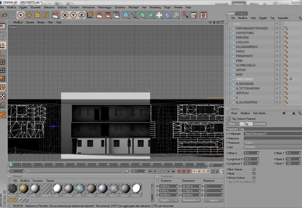Click the Position X field
Image resolution: width=302 pixels, height=208 pixels.
coord(168,186)
